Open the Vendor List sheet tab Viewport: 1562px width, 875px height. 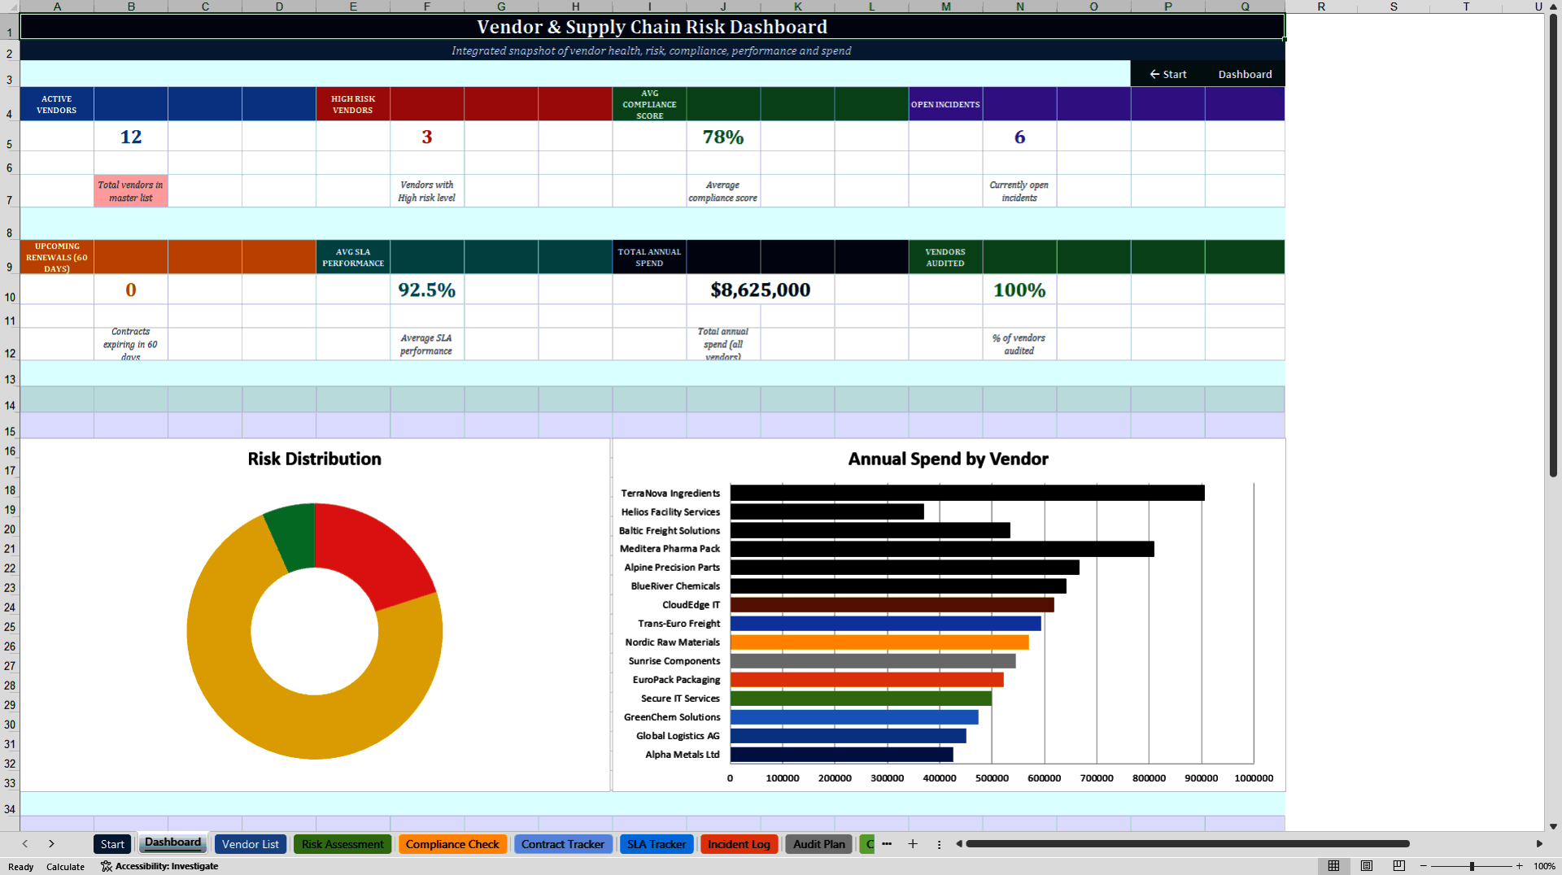click(x=251, y=844)
